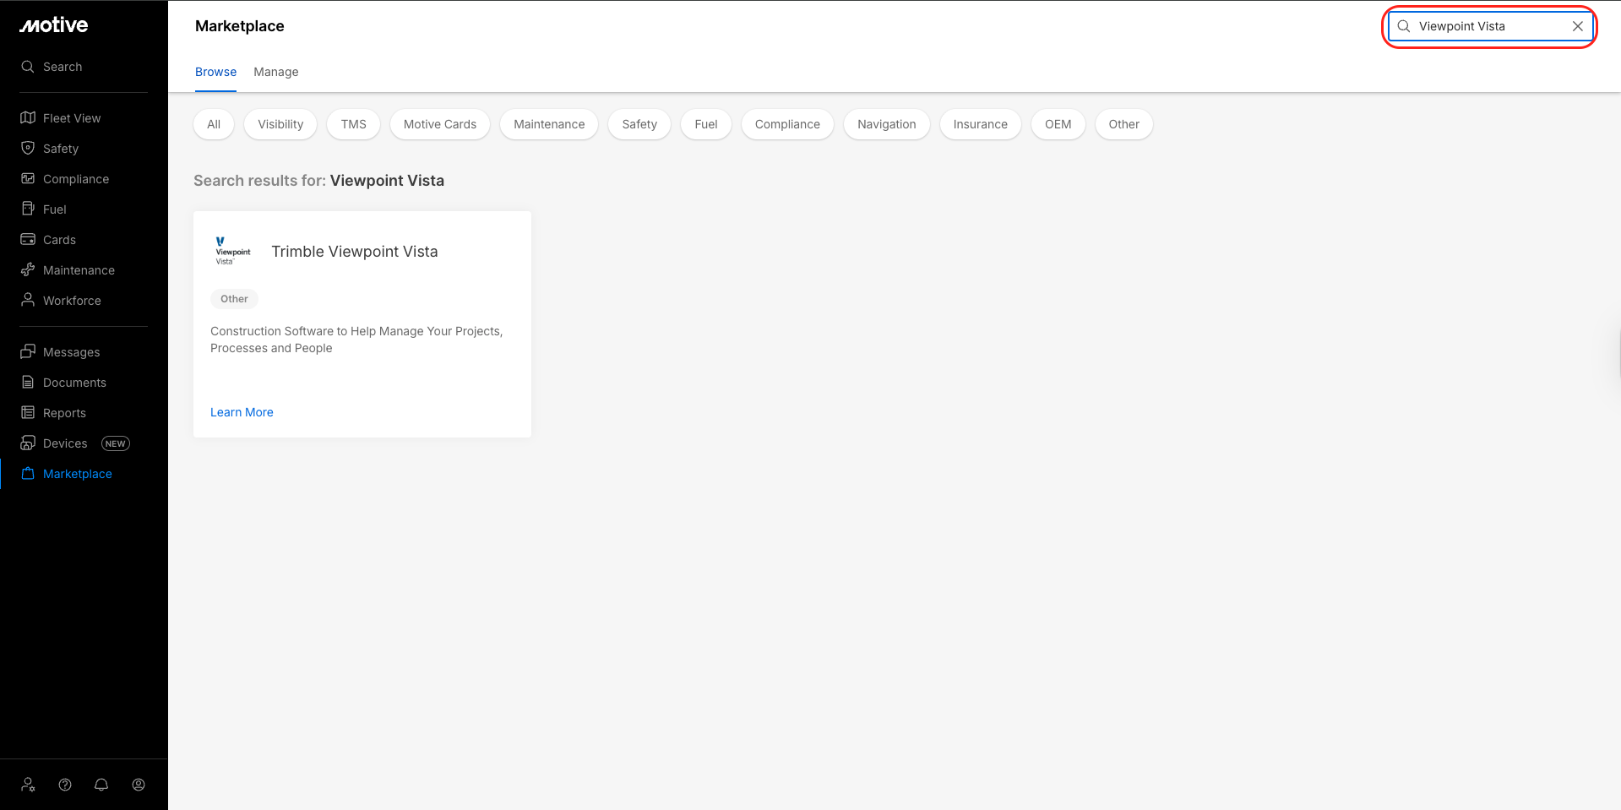Open notifications bell icon
This screenshot has height=810, width=1621.
(x=101, y=785)
